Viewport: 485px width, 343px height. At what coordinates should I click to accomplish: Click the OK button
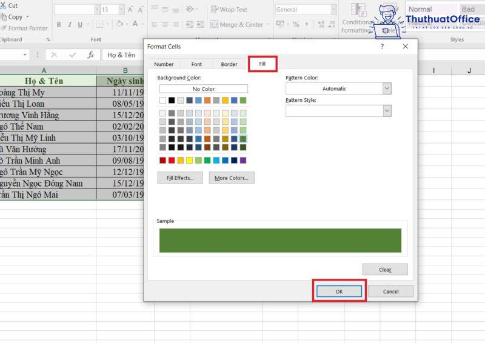click(339, 291)
